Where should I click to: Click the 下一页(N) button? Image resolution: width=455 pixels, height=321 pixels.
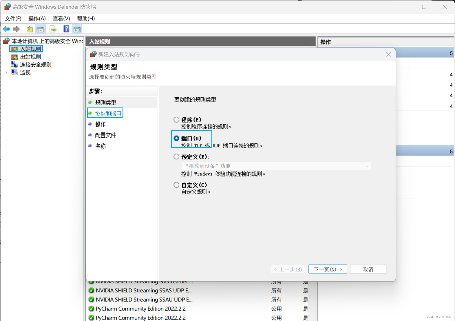click(328, 269)
